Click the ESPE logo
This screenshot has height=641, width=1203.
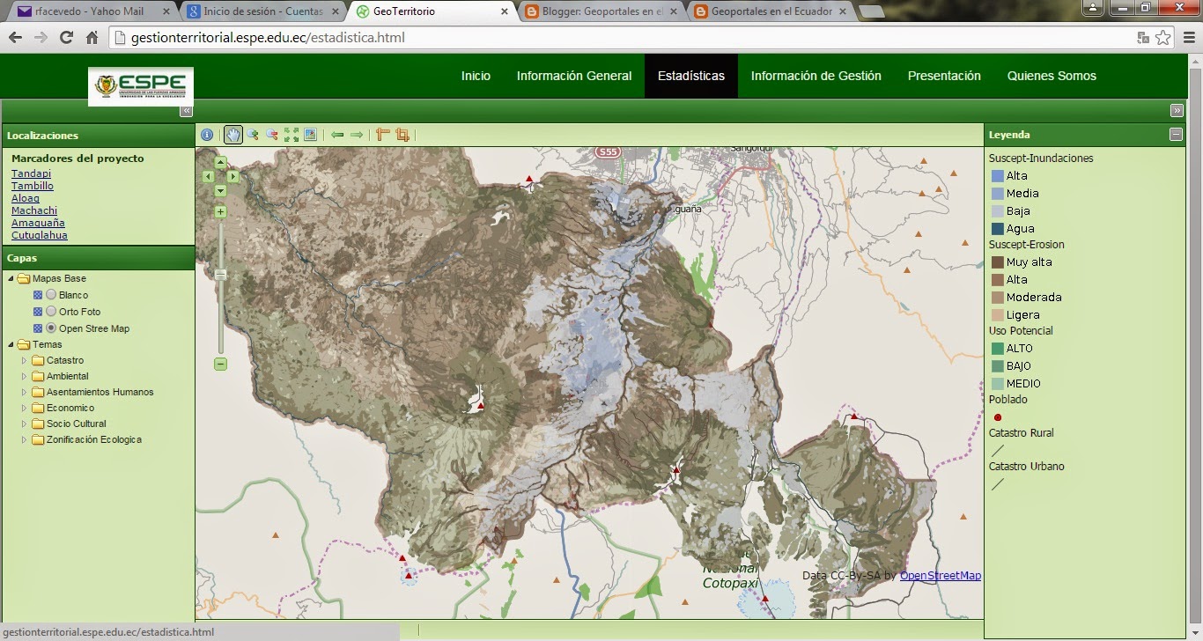coord(141,85)
